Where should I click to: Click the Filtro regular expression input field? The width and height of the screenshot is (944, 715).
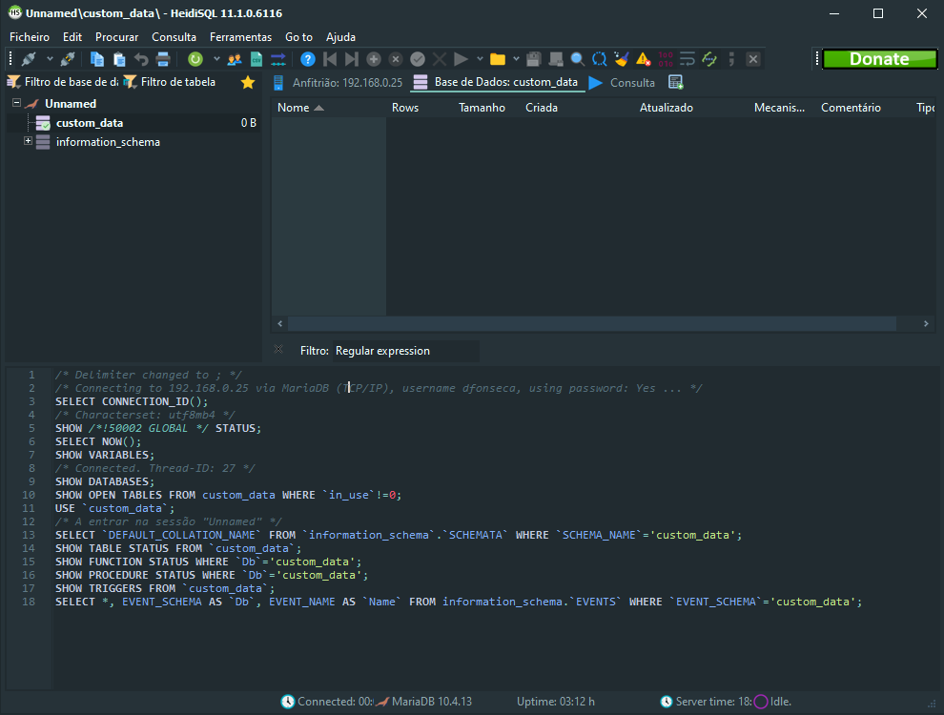pyautogui.click(x=405, y=351)
